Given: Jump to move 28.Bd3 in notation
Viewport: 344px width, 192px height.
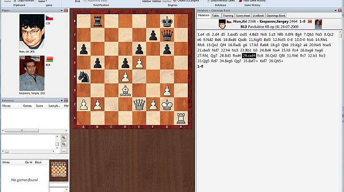Looking at the screenshot, I should (225, 56).
